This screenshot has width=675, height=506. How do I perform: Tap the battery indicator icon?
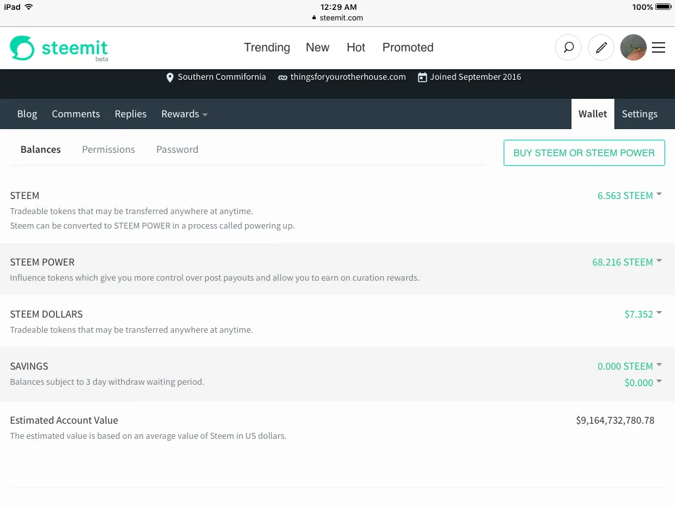pos(663,7)
